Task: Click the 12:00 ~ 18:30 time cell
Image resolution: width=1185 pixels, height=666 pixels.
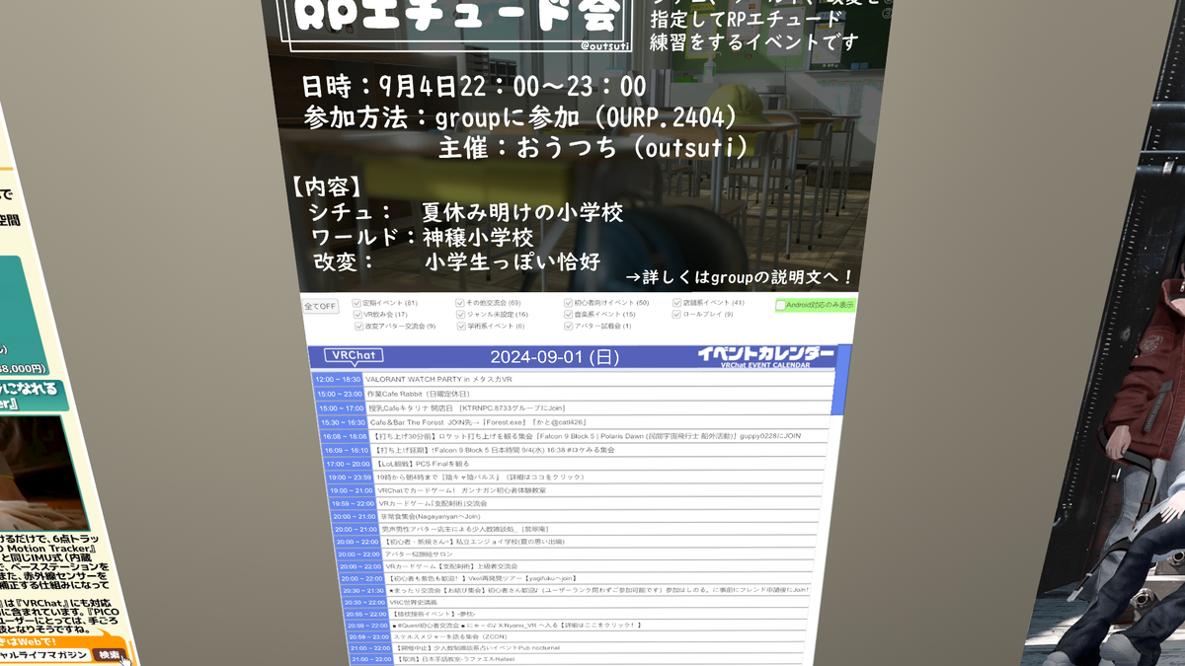Action: pyautogui.click(x=337, y=379)
